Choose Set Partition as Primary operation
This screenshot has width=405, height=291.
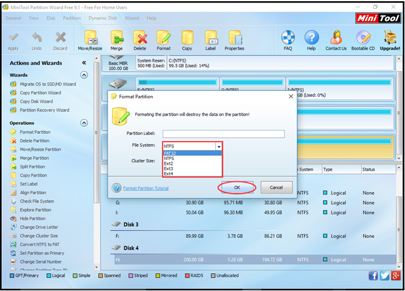(x=42, y=253)
